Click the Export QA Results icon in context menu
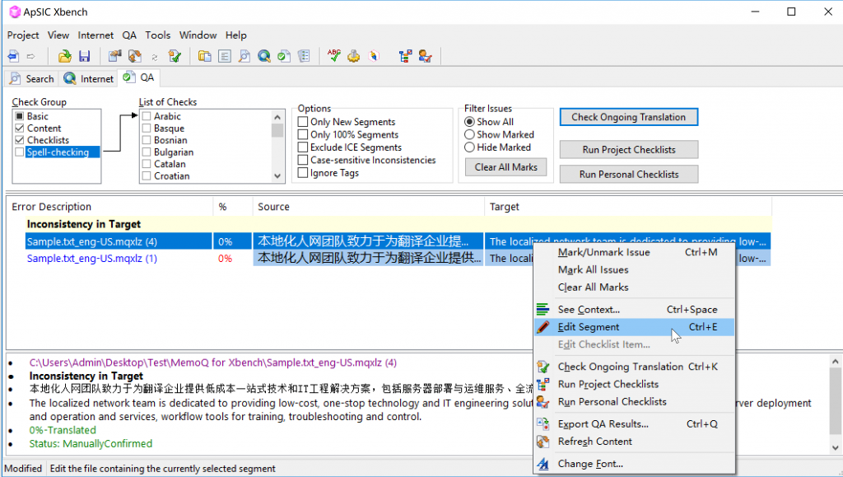The width and height of the screenshot is (843, 477). click(x=543, y=424)
